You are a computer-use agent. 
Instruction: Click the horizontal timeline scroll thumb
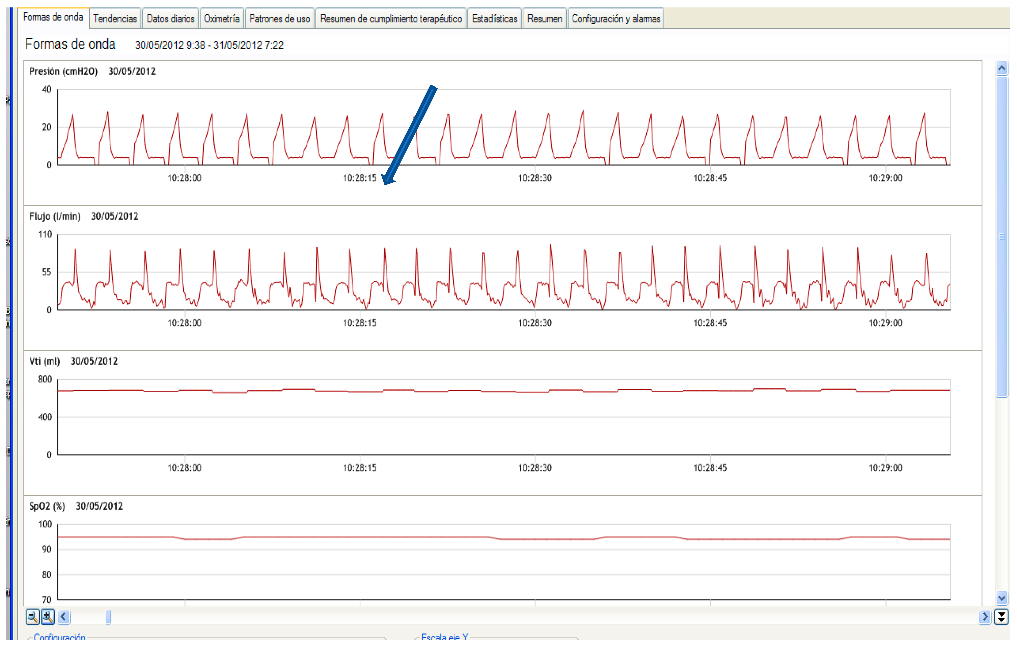[x=108, y=617]
